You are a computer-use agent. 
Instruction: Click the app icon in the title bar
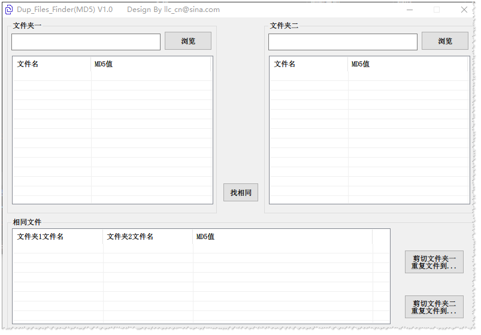9,10
